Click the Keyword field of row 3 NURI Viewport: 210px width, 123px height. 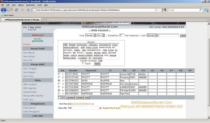(x=91, y=81)
